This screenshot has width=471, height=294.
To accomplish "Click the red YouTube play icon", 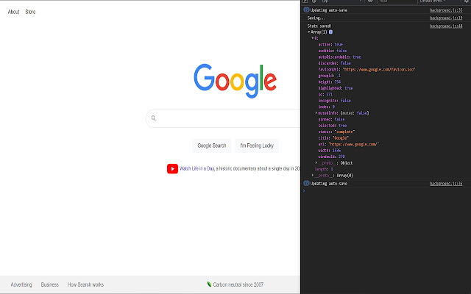I will click(x=172, y=168).
